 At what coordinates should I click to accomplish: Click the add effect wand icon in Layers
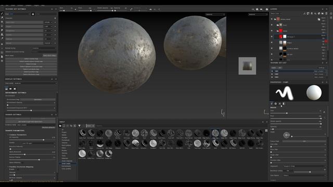(x=304, y=14)
